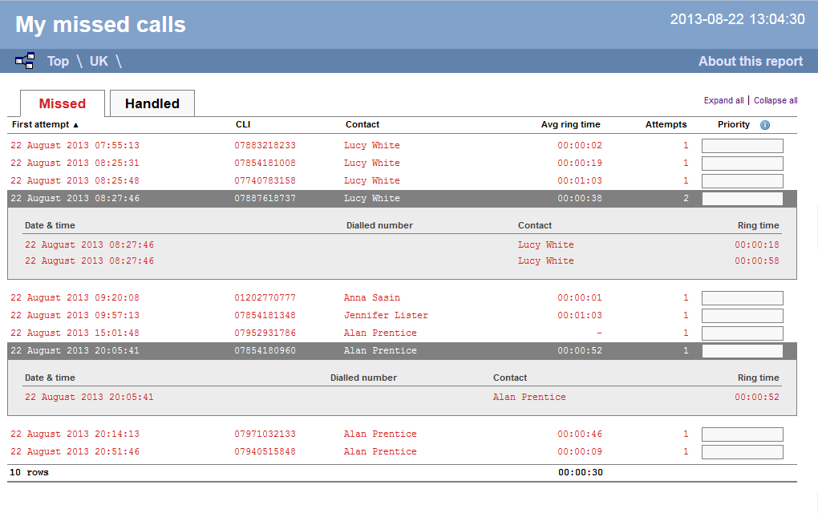818x513 pixels.
Task: Sort by the Contact column header
Action: click(x=362, y=124)
